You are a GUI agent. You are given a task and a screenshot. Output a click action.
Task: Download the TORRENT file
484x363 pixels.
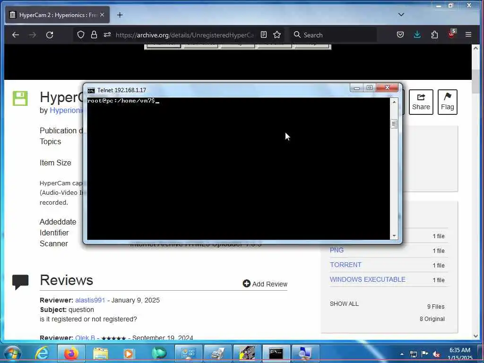[346, 265]
